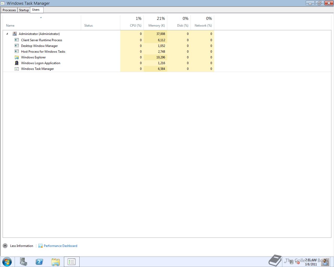Click the Less Information label
The image size is (334, 267).
pos(22,246)
